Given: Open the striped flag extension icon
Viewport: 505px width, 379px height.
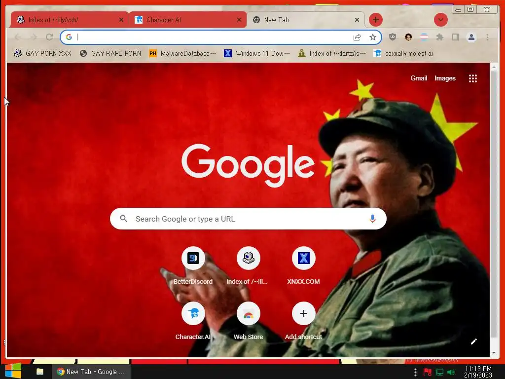Looking at the screenshot, I should 424,37.
